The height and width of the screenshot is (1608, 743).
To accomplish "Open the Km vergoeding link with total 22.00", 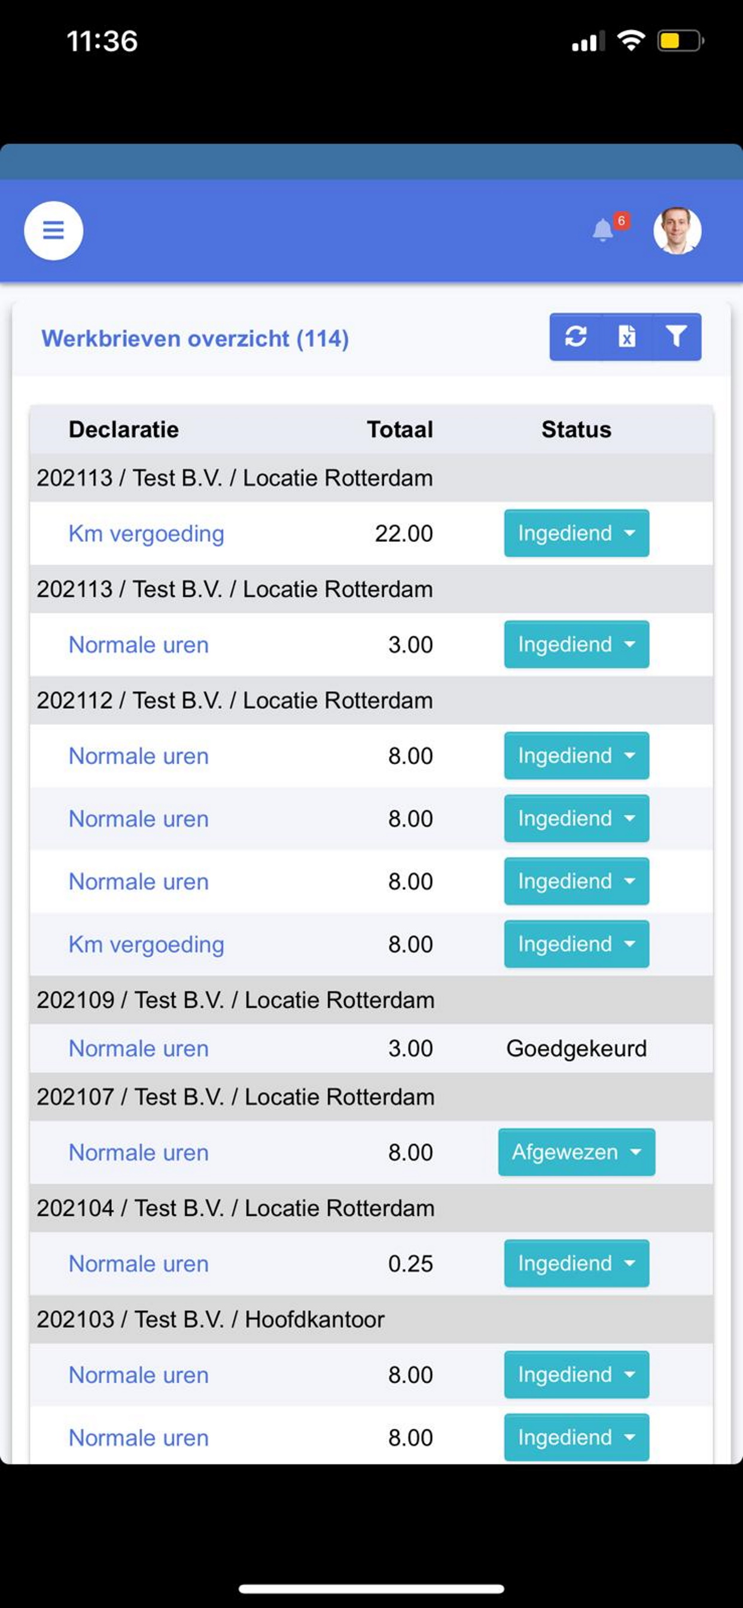I will pyautogui.click(x=146, y=534).
